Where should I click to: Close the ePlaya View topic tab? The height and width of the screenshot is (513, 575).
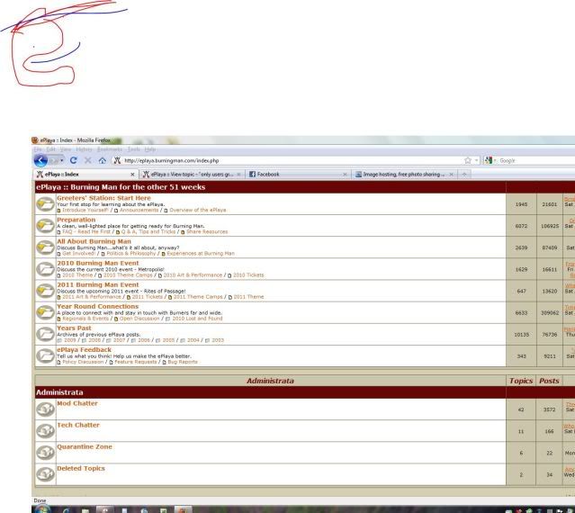pyautogui.click(x=238, y=175)
